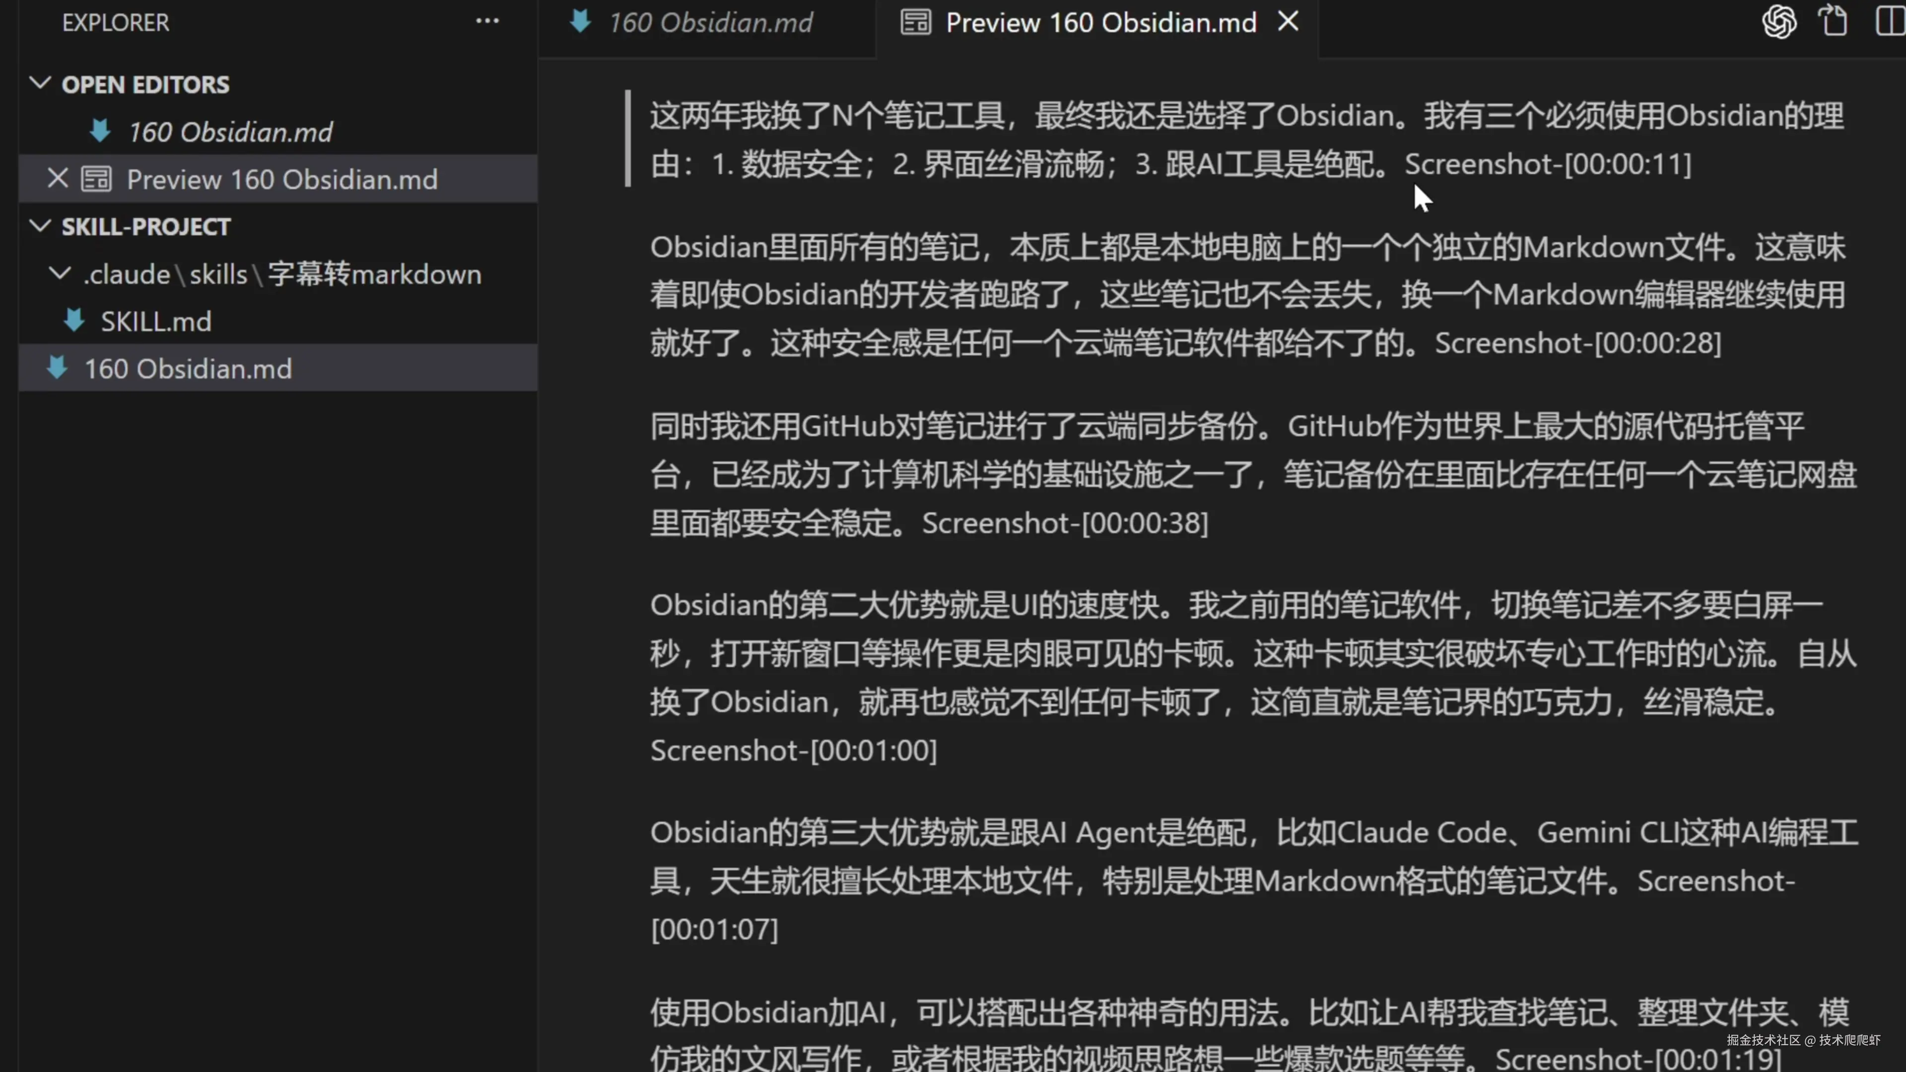Click the Screenshot-[00:00:11] text in the preview
Viewport: 1906px width, 1072px height.
pyautogui.click(x=1548, y=164)
